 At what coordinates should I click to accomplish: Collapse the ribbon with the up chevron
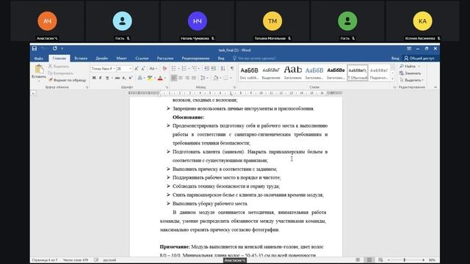click(x=435, y=87)
